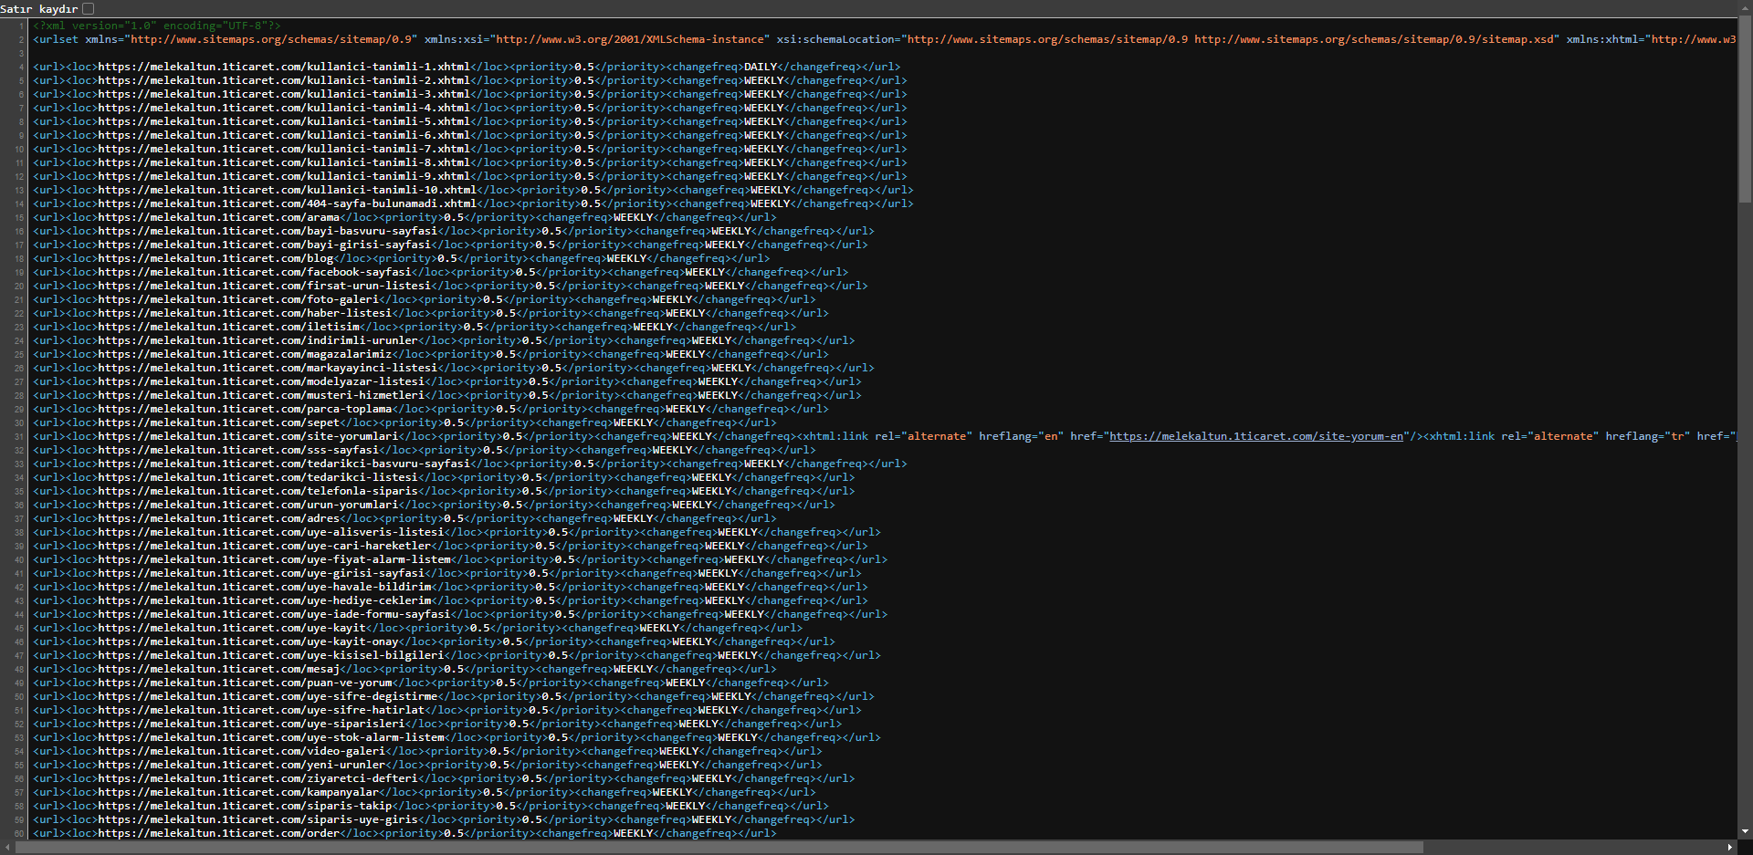Click the siparis-uye-giris URL text
Image resolution: width=1753 pixels, height=855 pixels.
[257, 819]
